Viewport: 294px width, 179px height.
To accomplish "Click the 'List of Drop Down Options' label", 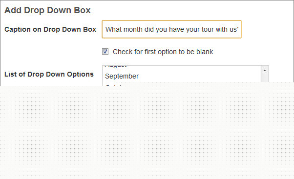I will pyautogui.click(x=49, y=74).
